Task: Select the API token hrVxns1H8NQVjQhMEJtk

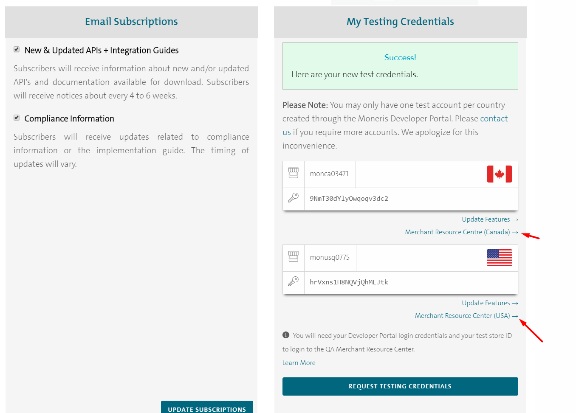Action: pos(349,282)
